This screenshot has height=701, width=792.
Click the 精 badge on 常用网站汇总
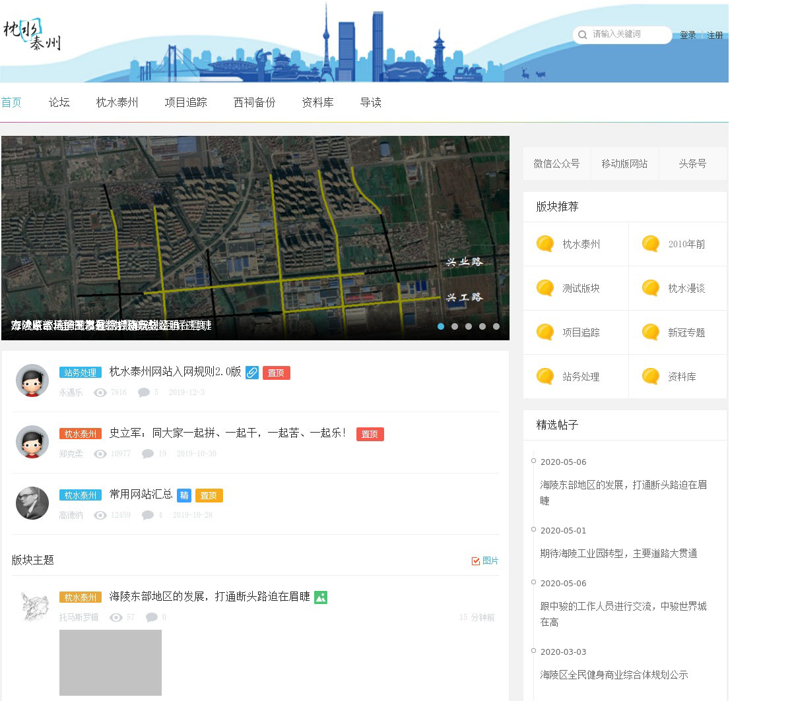184,495
